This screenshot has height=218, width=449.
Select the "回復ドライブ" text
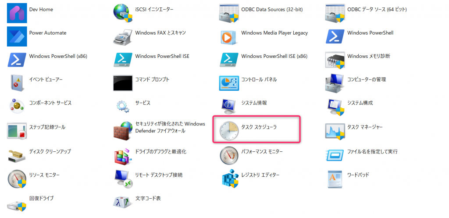(41, 198)
